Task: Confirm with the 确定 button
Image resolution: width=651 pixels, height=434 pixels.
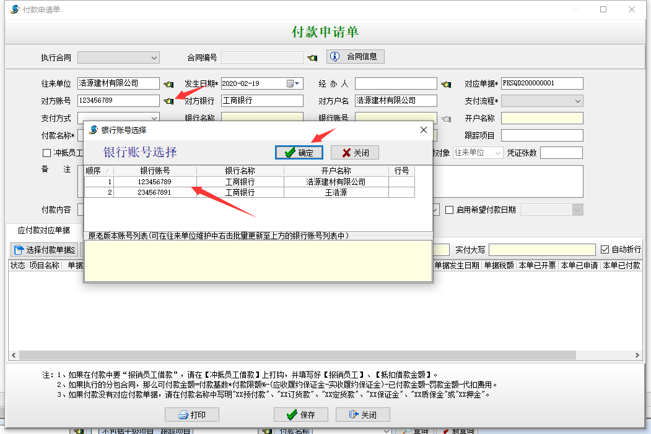Action: (x=299, y=151)
